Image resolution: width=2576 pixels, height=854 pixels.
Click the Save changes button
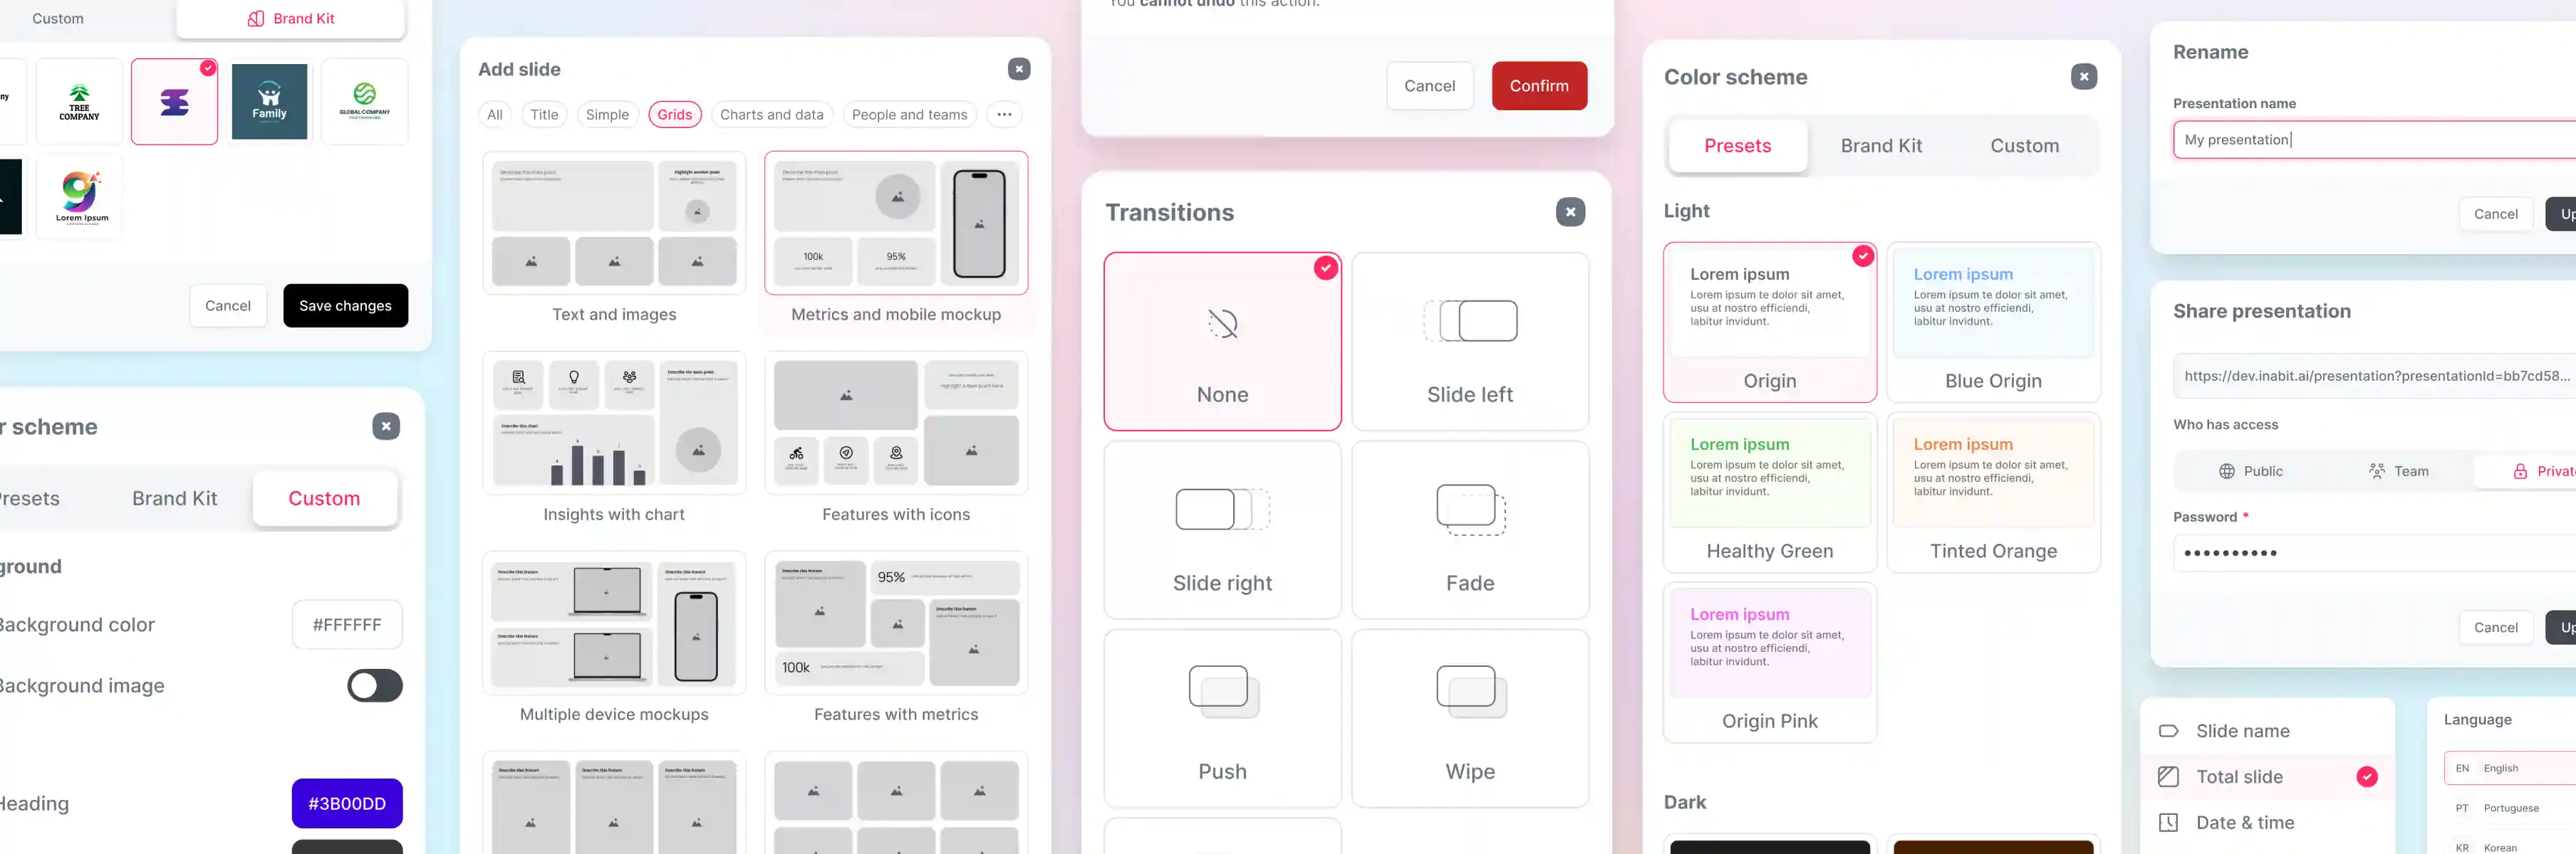click(345, 305)
